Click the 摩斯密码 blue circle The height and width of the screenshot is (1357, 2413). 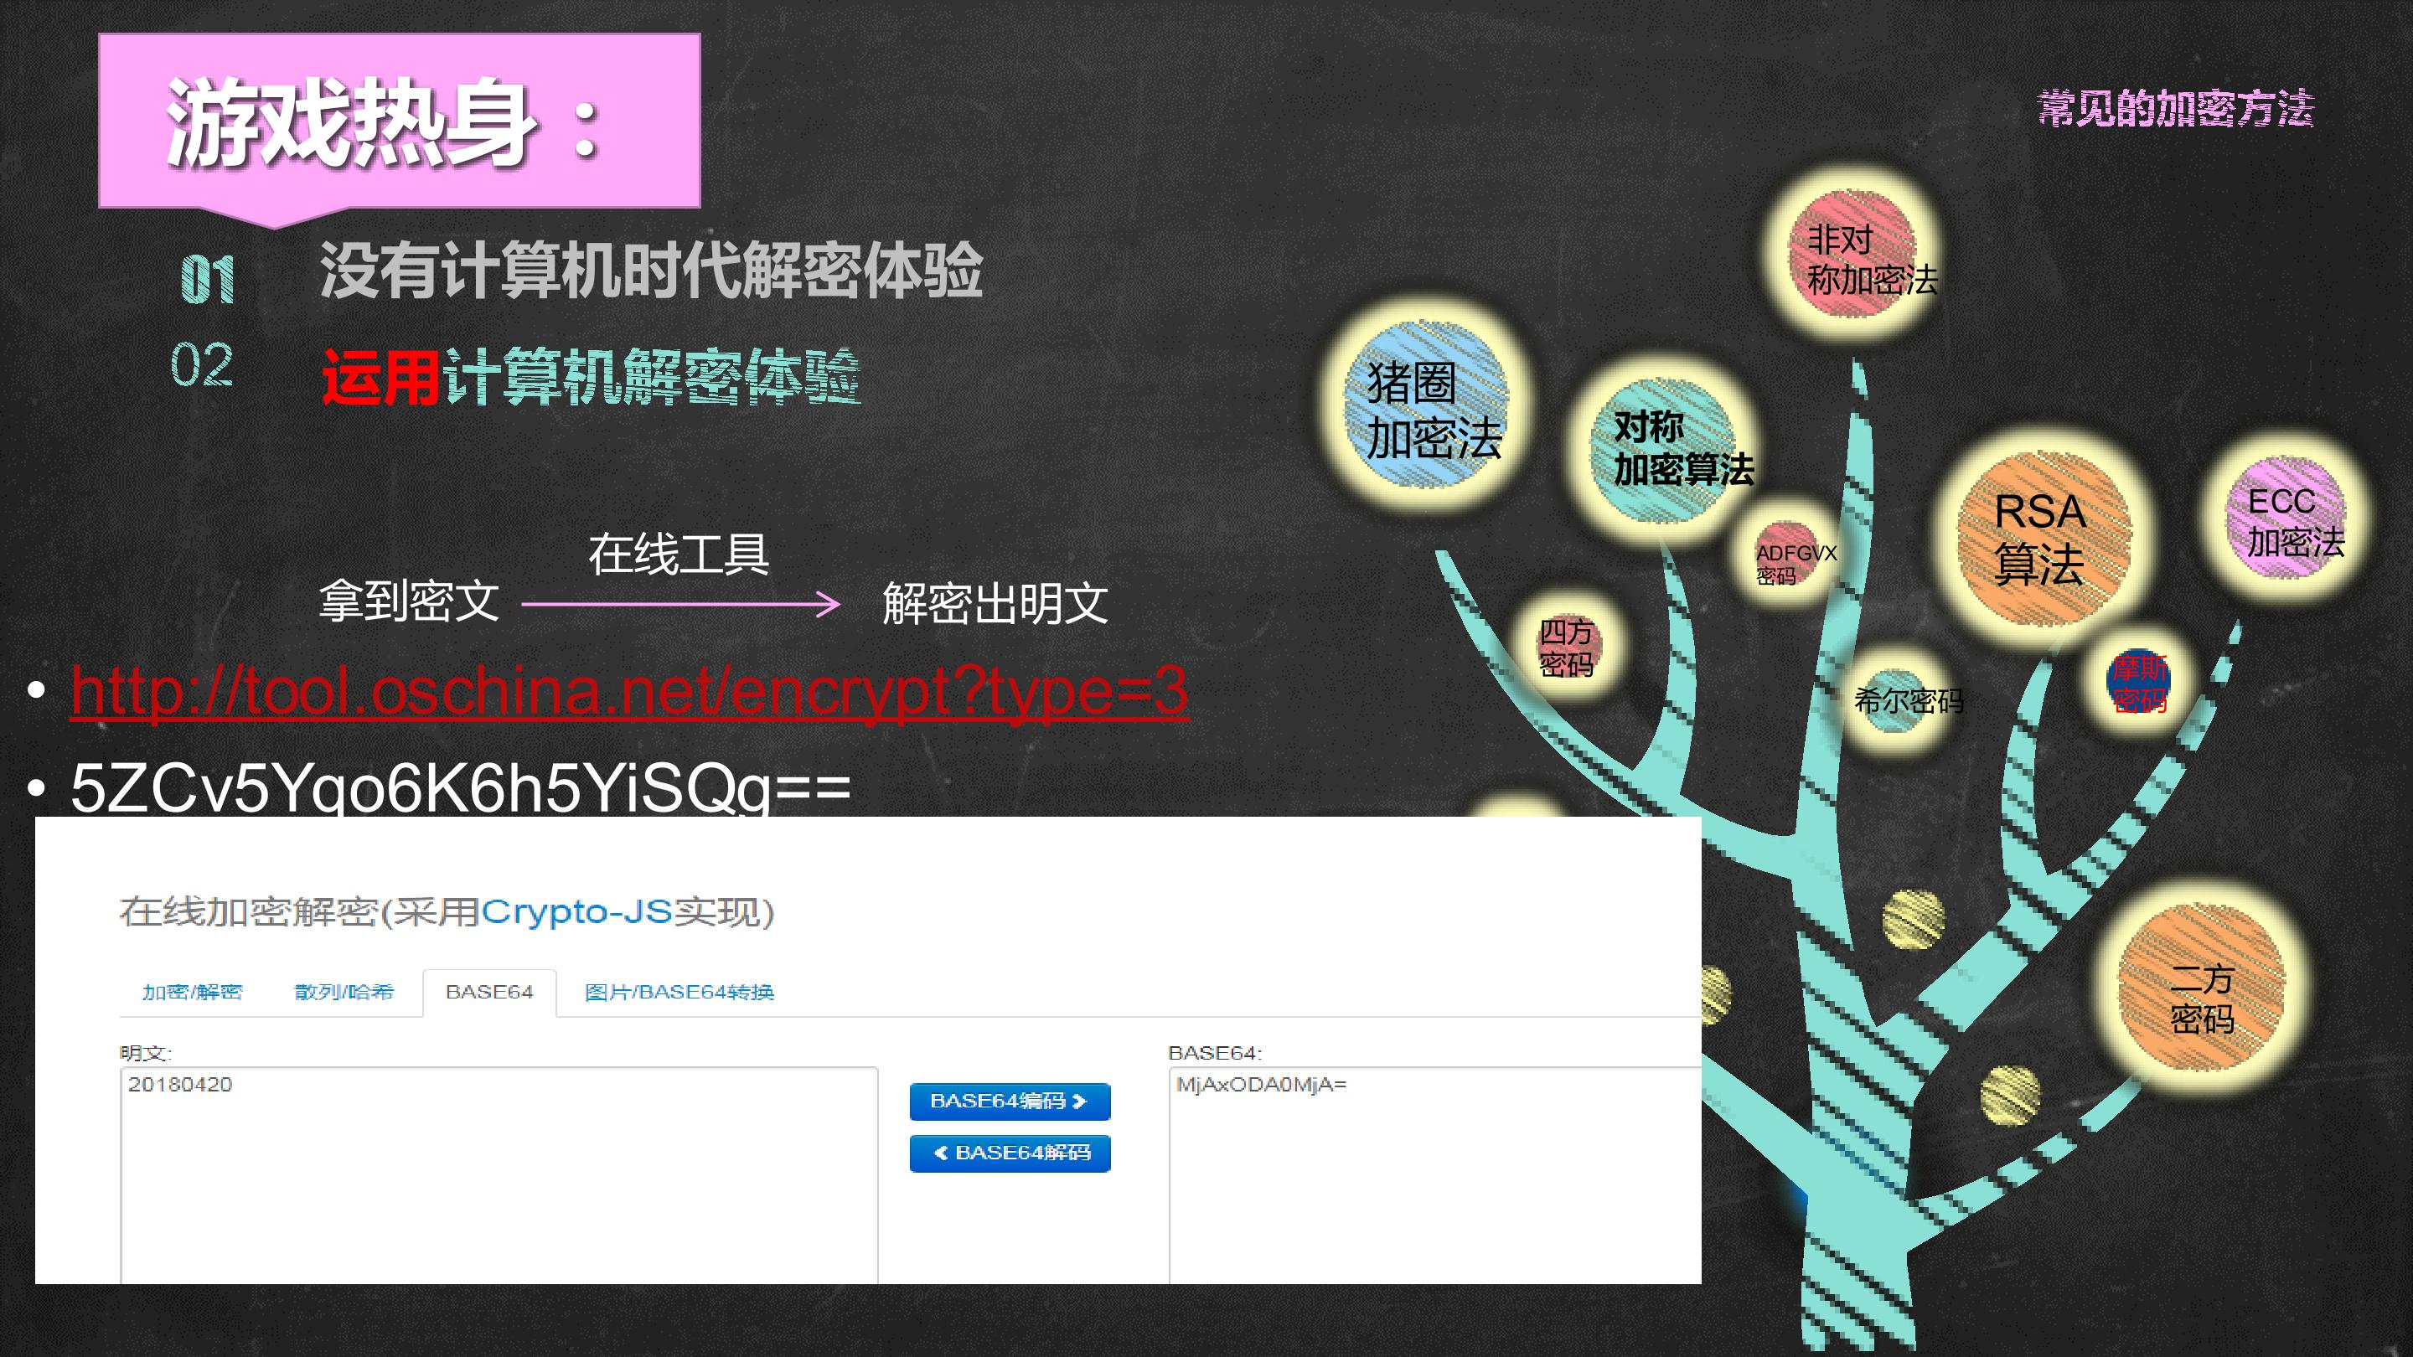[2138, 682]
